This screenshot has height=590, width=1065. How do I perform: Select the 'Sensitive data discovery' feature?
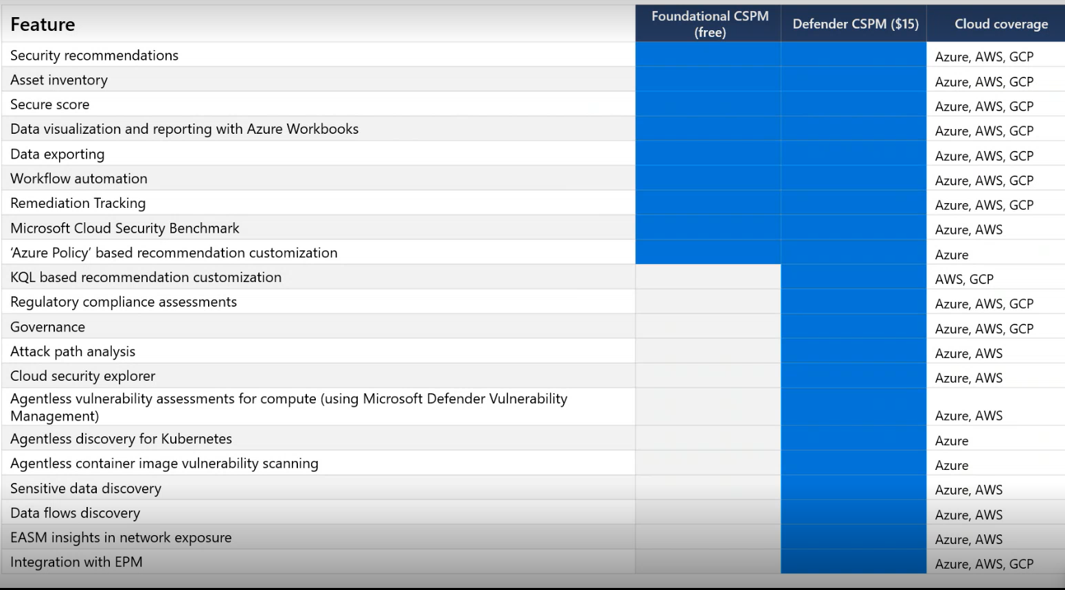coord(85,488)
